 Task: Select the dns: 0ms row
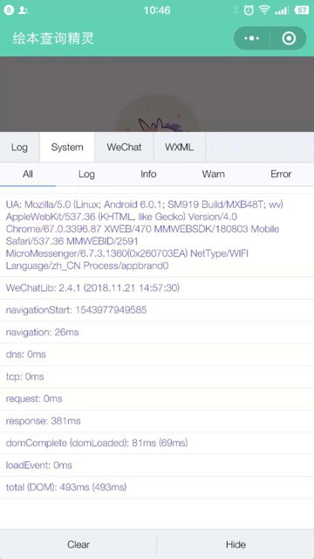pos(157,355)
